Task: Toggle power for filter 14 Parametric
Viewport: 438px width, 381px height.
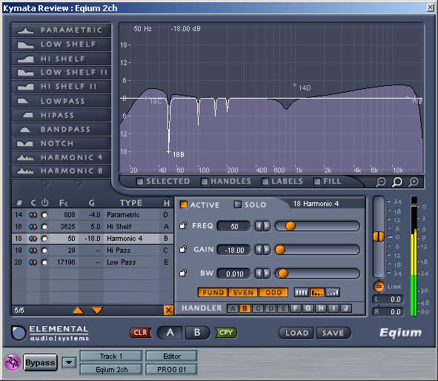Action: pos(44,215)
